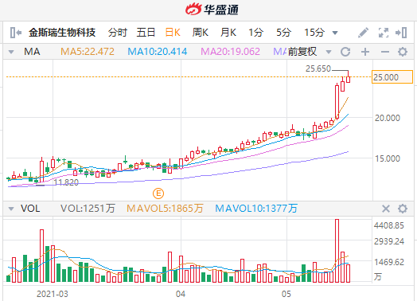Click the 25.000 current price label
Screen dimensions: 417x301
(392, 77)
